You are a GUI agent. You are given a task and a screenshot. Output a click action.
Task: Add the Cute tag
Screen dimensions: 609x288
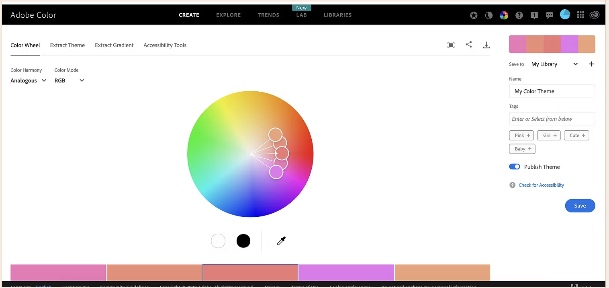[x=576, y=136]
